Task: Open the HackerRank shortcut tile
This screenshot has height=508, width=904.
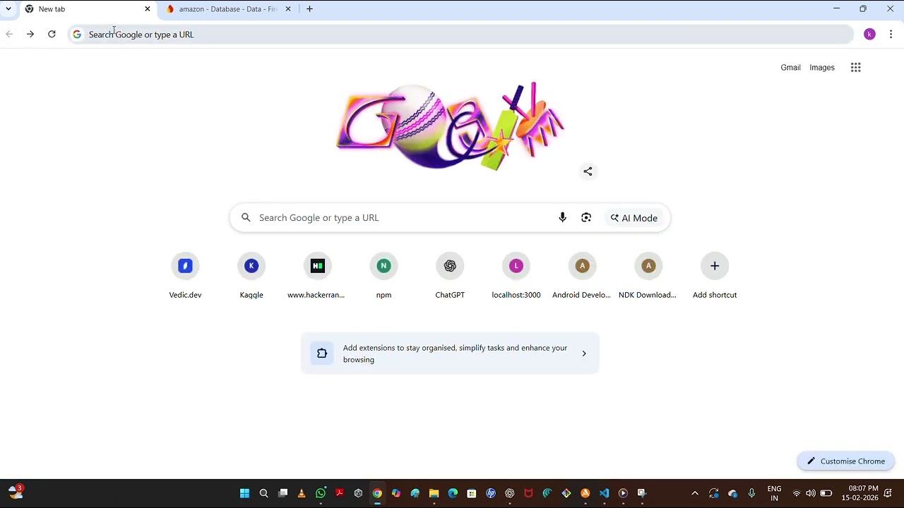Action: coord(317,276)
